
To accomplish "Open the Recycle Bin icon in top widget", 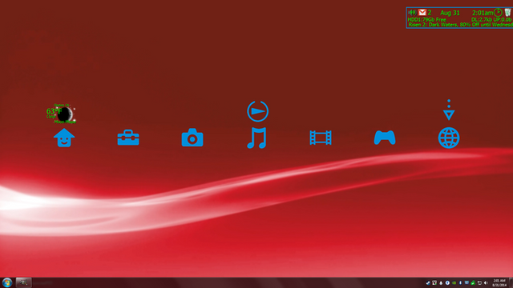I will tap(507, 13).
